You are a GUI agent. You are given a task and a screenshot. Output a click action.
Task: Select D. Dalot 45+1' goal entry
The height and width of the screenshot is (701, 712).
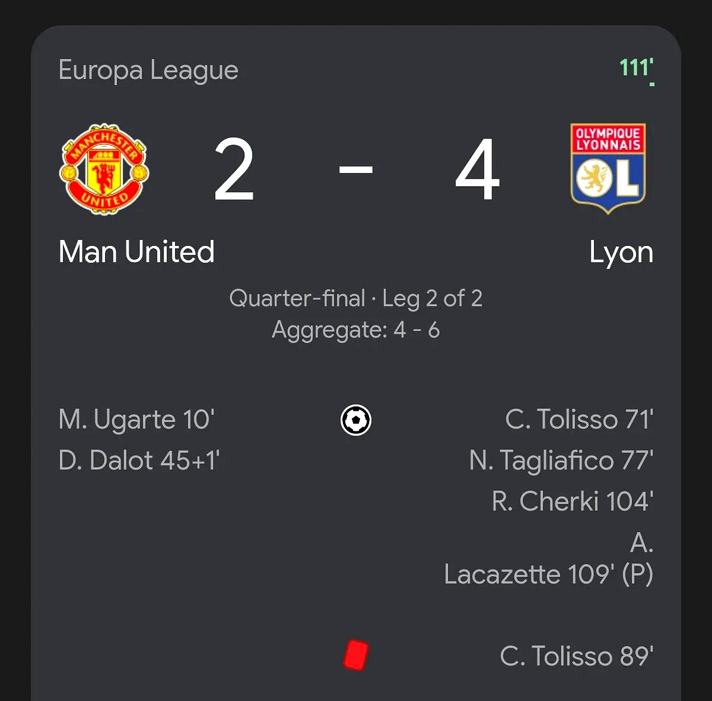click(139, 460)
